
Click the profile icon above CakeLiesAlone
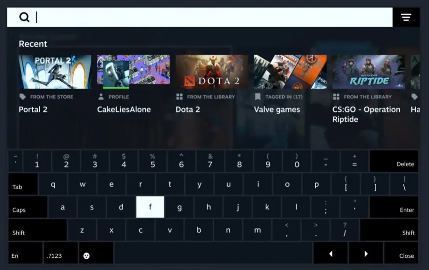[101, 97]
